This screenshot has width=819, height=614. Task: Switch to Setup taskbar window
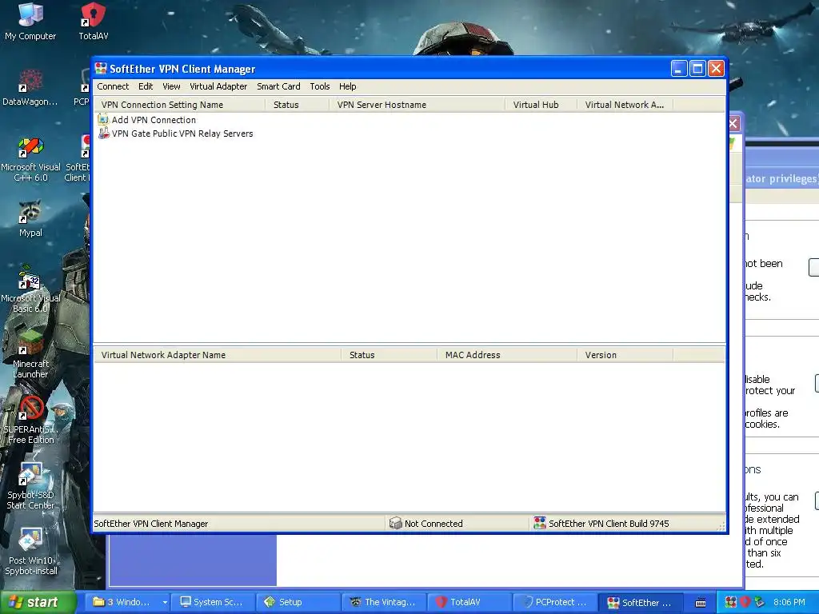[298, 602]
